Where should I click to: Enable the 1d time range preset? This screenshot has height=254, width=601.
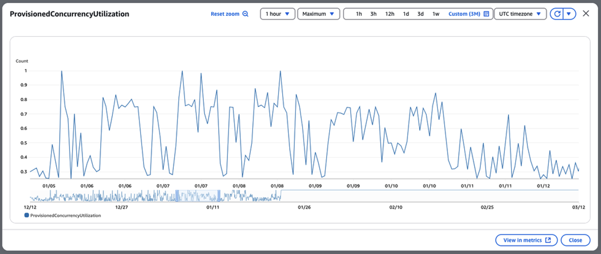click(x=406, y=14)
